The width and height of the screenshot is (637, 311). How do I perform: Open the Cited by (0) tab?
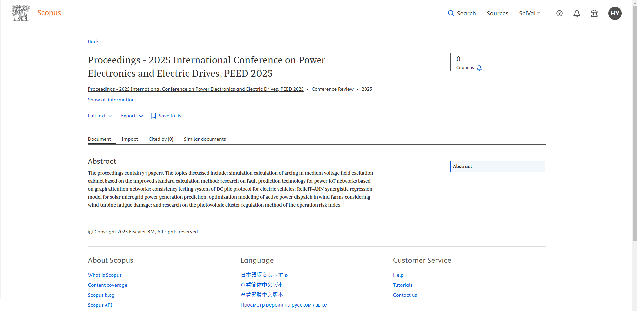point(161,139)
